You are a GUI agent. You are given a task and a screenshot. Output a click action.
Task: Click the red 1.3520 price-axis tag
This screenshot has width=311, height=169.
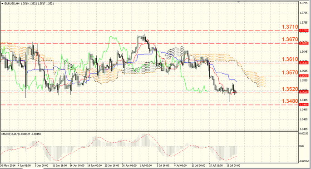tap(304, 92)
